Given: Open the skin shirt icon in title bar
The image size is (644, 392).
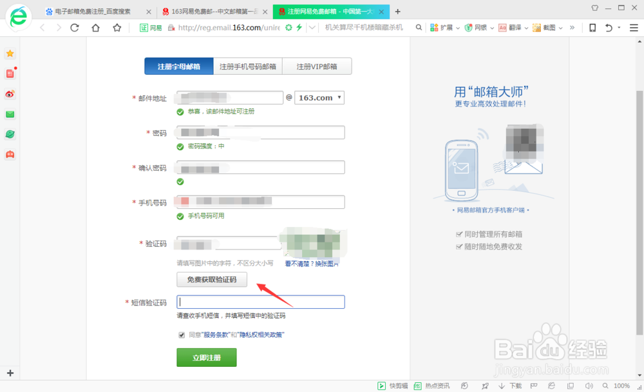Looking at the screenshot, I should 594,8.
